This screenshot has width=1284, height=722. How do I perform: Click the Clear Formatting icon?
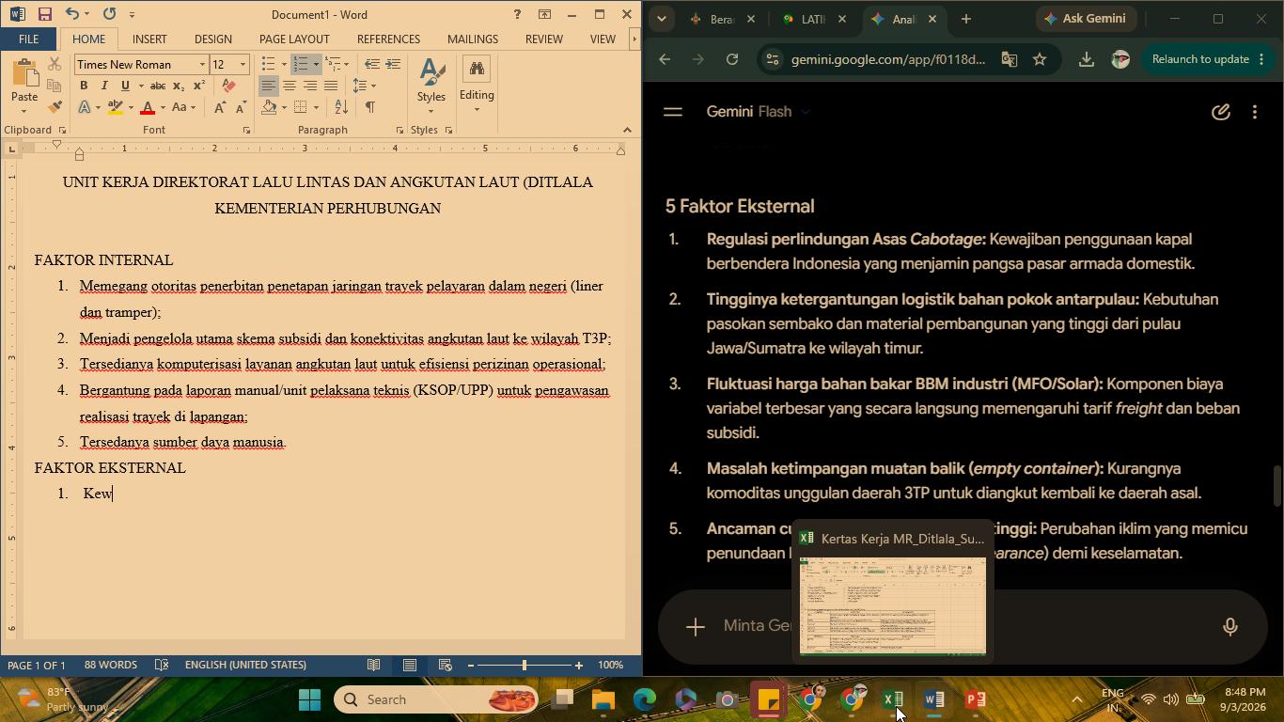[x=228, y=86]
